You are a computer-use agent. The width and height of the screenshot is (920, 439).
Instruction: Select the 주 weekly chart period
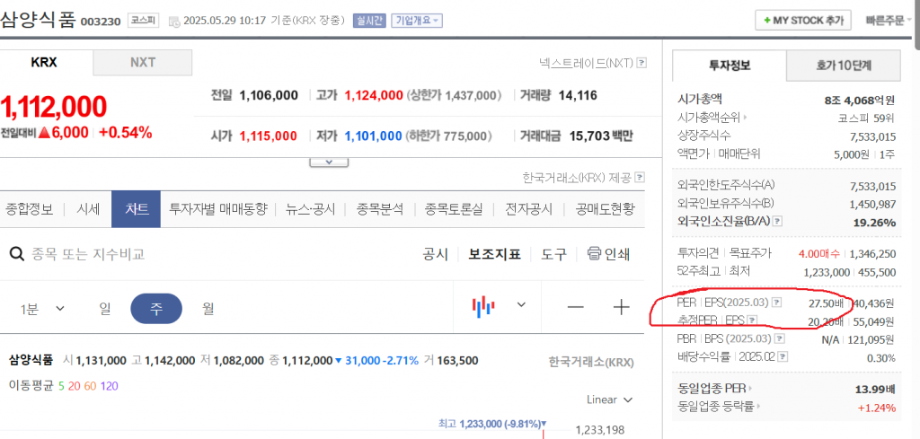156,308
